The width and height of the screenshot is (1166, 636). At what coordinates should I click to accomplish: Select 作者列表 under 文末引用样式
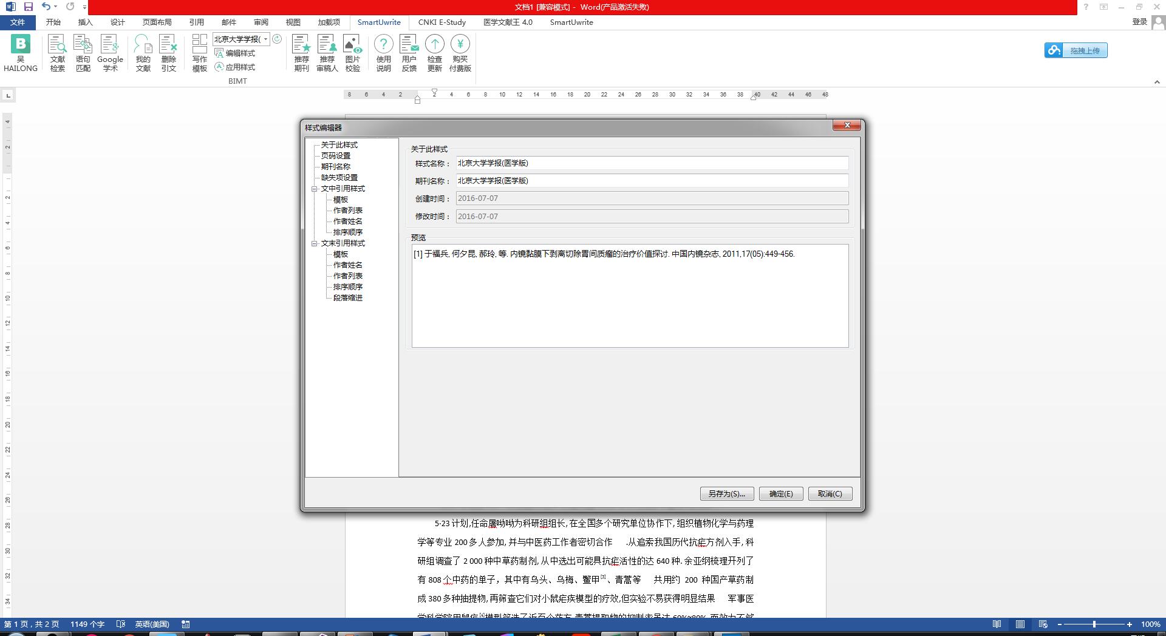coord(348,276)
